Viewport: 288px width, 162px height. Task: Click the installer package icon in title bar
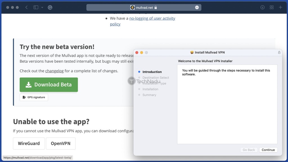[192, 52]
